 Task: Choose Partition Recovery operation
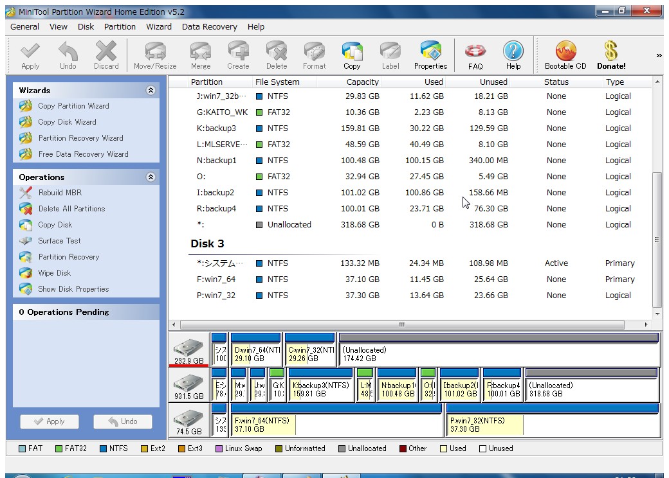69,257
